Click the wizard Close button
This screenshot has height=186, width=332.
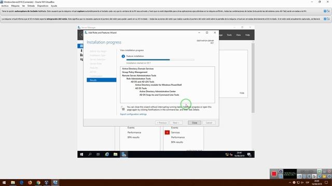pos(195,123)
